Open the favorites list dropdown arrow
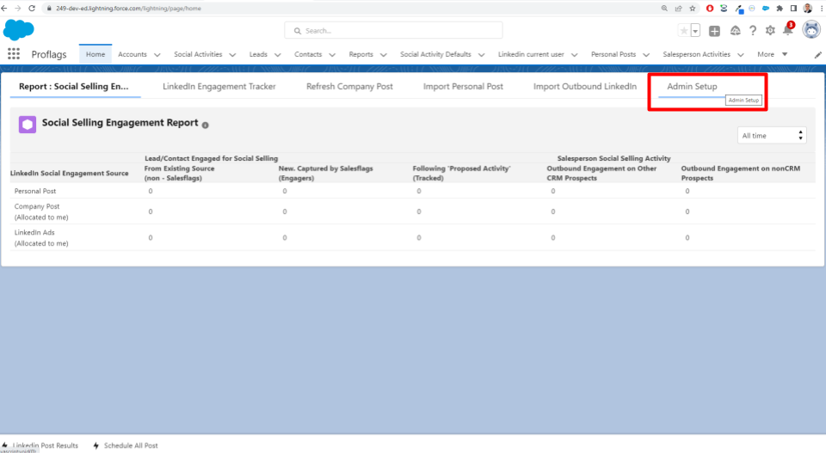826x464 pixels. click(695, 31)
